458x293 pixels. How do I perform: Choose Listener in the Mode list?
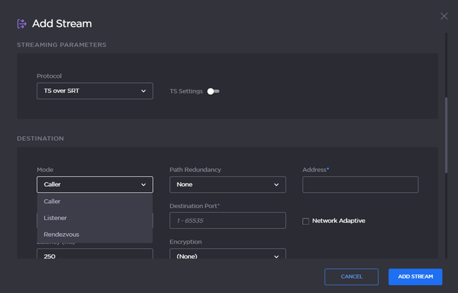point(94,218)
